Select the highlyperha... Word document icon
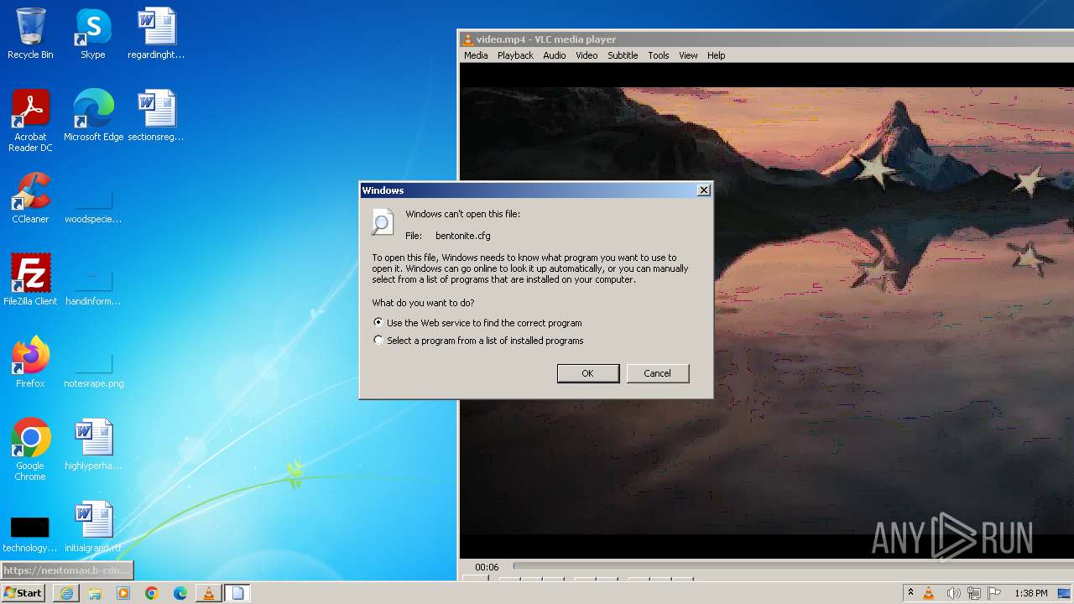The height and width of the screenshot is (604, 1074). coord(93,444)
